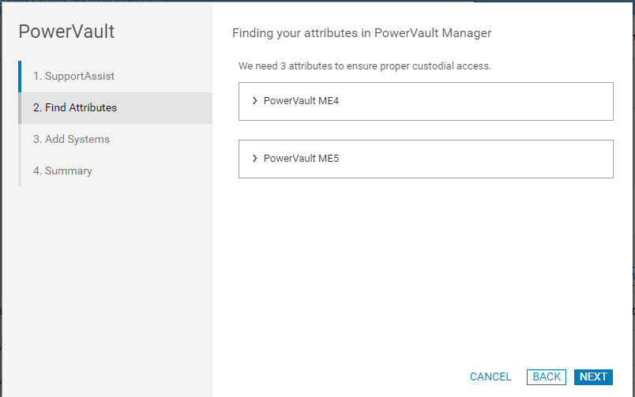Click the blue step progress indicator bar
This screenshot has height=397, width=635.
(20, 77)
